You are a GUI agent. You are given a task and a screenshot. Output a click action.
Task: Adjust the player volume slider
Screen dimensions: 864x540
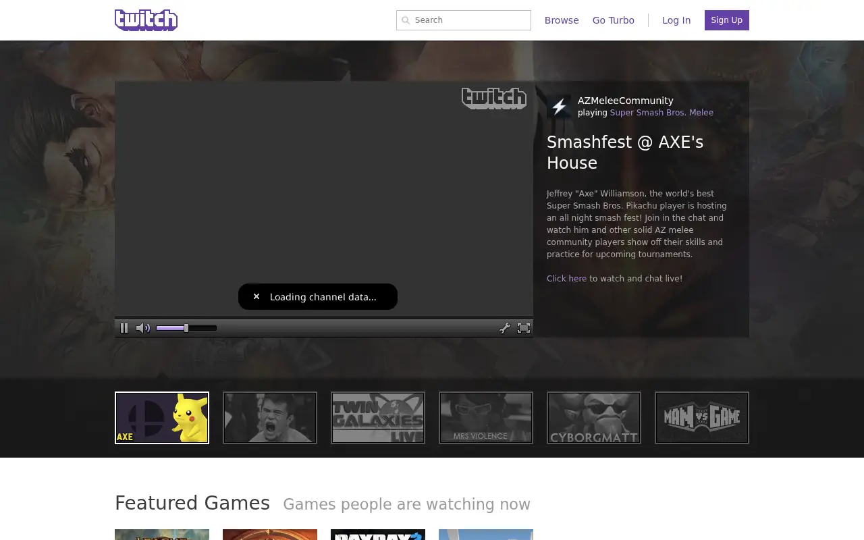pyautogui.click(x=186, y=328)
